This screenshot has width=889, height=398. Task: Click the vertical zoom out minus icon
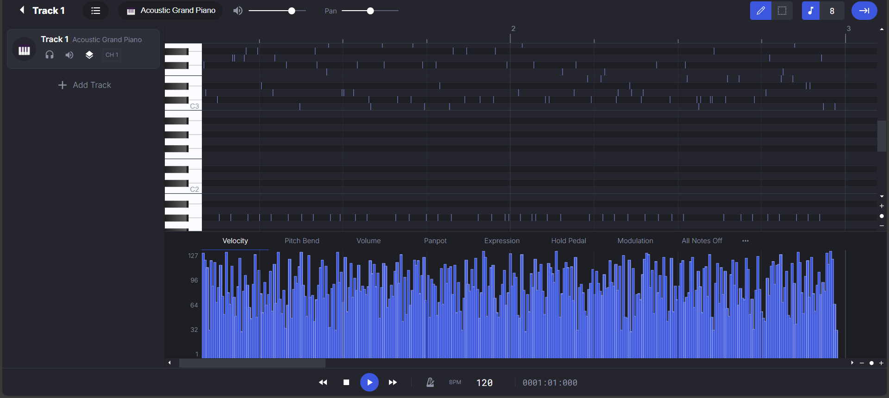(882, 226)
